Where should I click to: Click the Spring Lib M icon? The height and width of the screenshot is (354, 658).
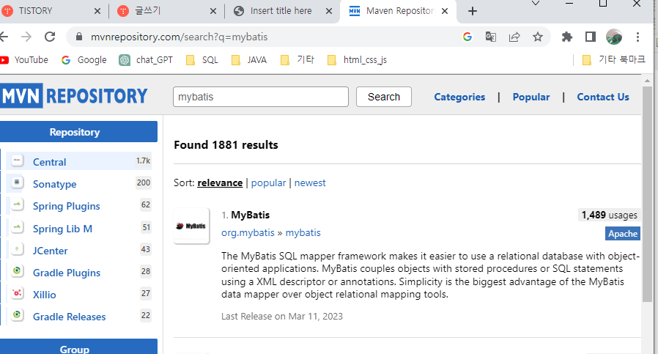point(17,227)
